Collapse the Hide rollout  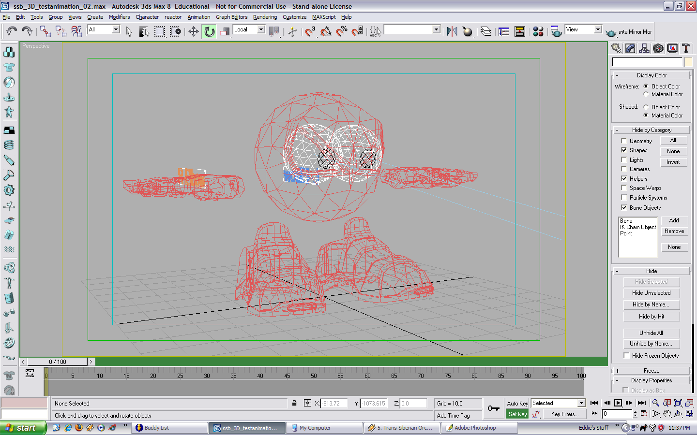652,271
